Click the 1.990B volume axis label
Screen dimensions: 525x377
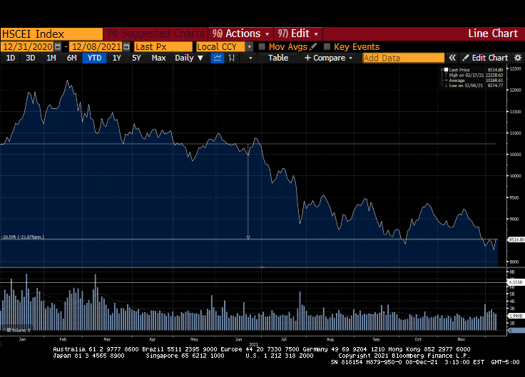click(x=516, y=316)
